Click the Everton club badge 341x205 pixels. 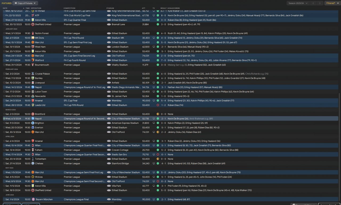tap(33, 128)
